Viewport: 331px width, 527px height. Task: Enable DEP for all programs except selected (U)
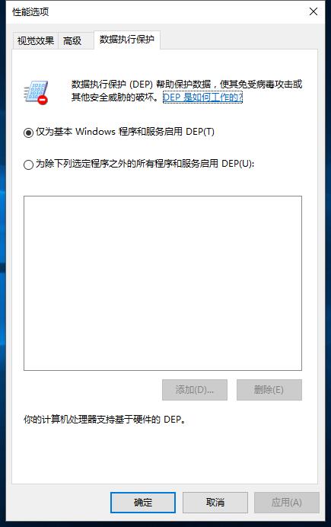point(28,164)
